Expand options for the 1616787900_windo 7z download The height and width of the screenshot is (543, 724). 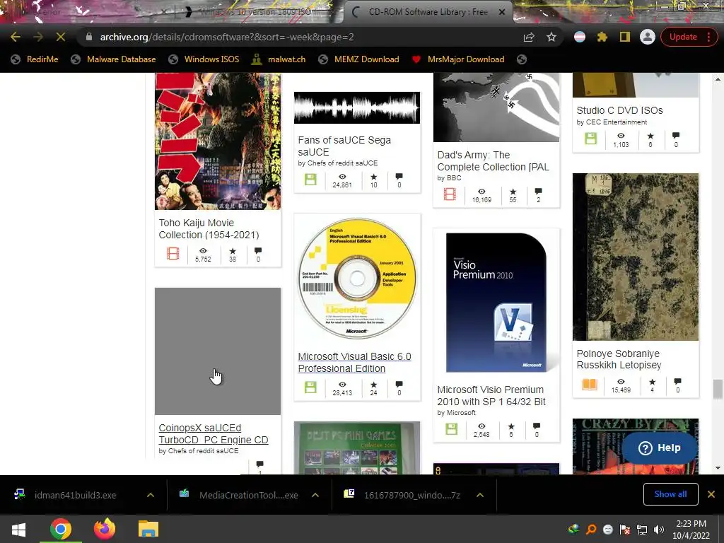click(x=480, y=495)
